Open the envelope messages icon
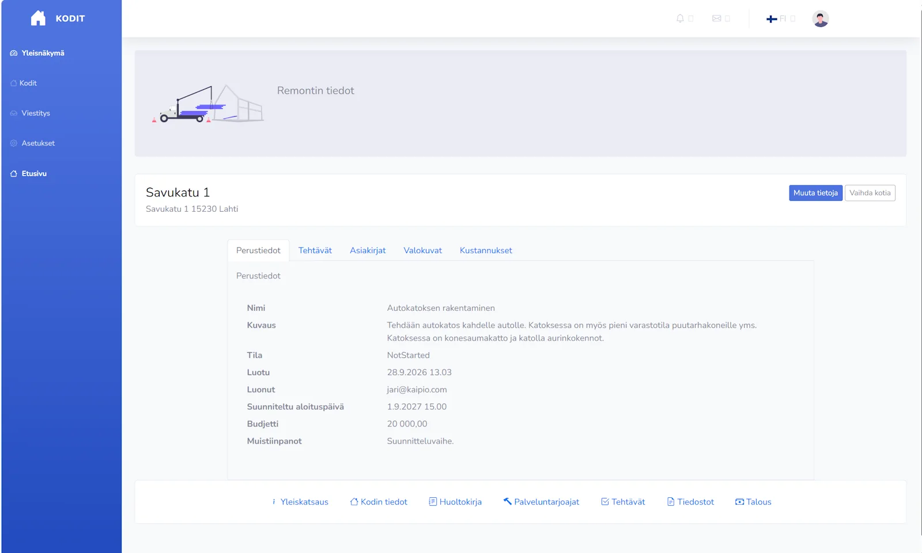 click(716, 18)
